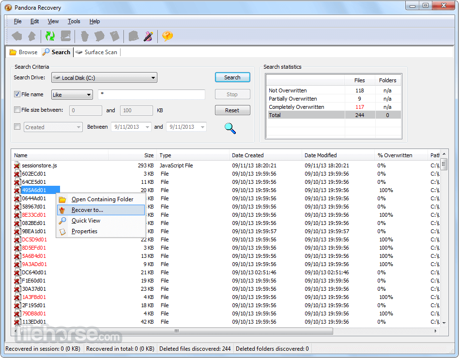Uncheck the File name checkbox
This screenshot has height=358, width=459.
[x=17, y=94]
